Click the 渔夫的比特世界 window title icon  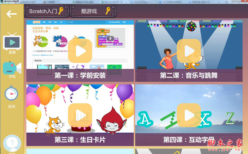pyautogui.click(x=2, y=2)
